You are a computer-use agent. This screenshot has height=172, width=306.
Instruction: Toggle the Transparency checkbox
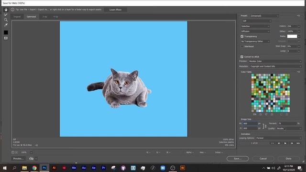pos(242,36)
